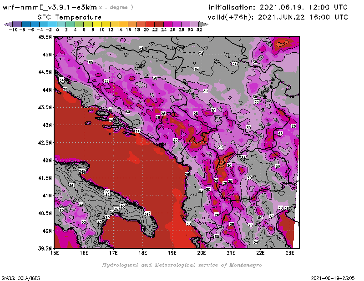Click the orange swatch between 14 and 16

click(123, 24)
